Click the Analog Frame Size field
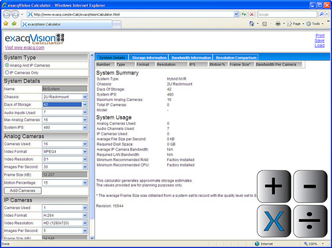 pos(64,174)
